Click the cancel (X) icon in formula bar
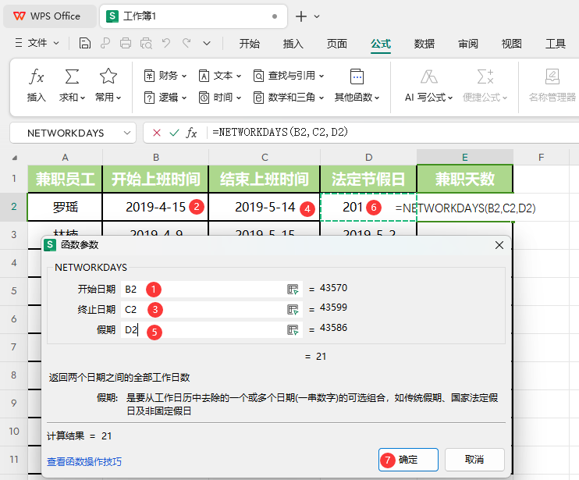The height and width of the screenshot is (480, 579). pos(157,133)
